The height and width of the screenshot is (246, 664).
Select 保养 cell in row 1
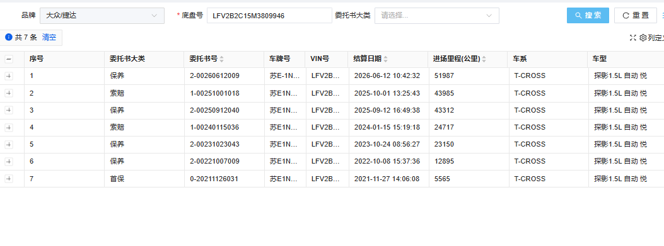(117, 76)
